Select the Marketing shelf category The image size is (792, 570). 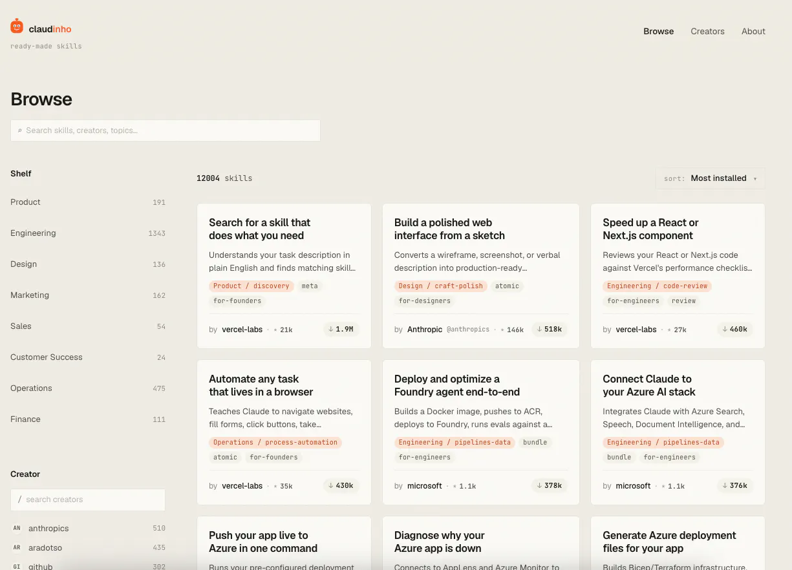[88, 295]
